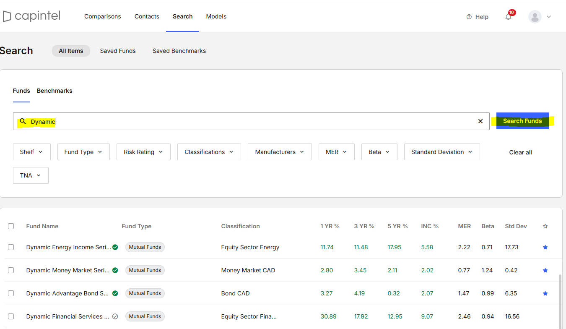Click the 30.89 one-year return value
The height and width of the screenshot is (329, 566).
(x=328, y=316)
